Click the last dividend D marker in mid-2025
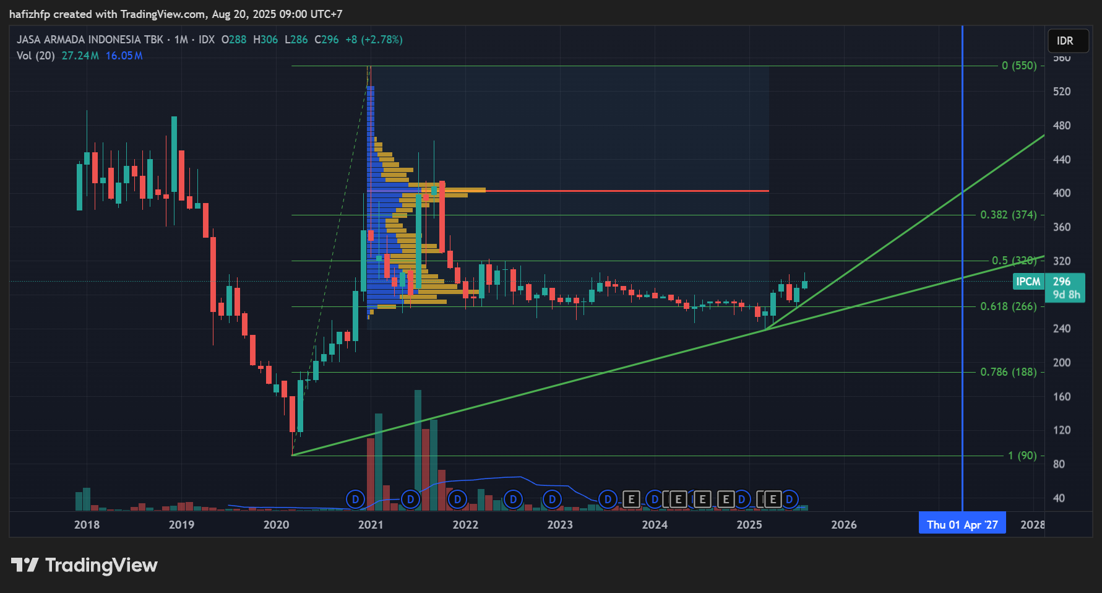The image size is (1102, 593). [789, 499]
